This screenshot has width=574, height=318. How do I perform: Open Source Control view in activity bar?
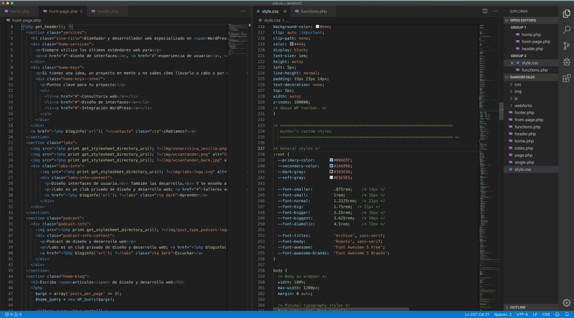point(567,46)
